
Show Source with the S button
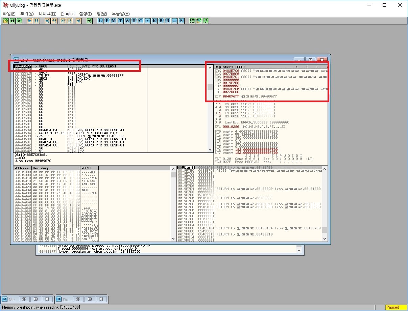click(181, 21)
